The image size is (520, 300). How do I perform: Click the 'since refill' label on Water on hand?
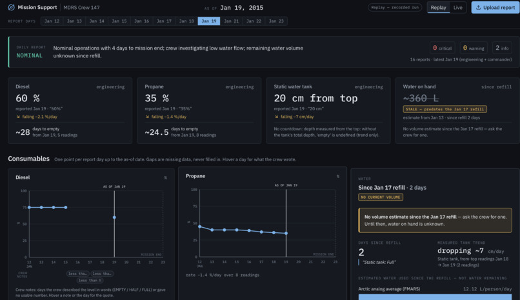tap(497, 87)
